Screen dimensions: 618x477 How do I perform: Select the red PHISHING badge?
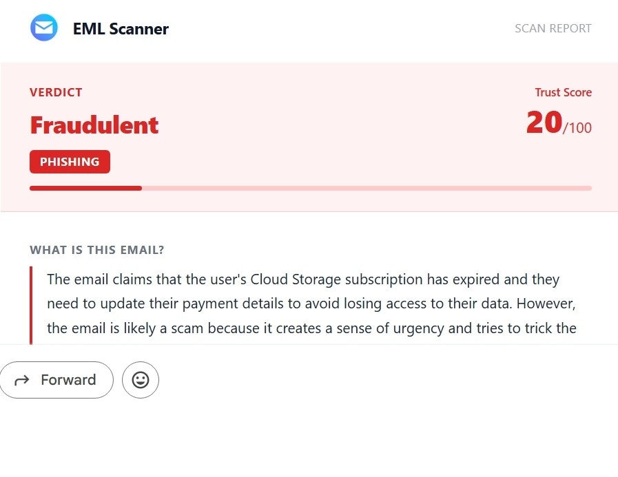[70, 162]
